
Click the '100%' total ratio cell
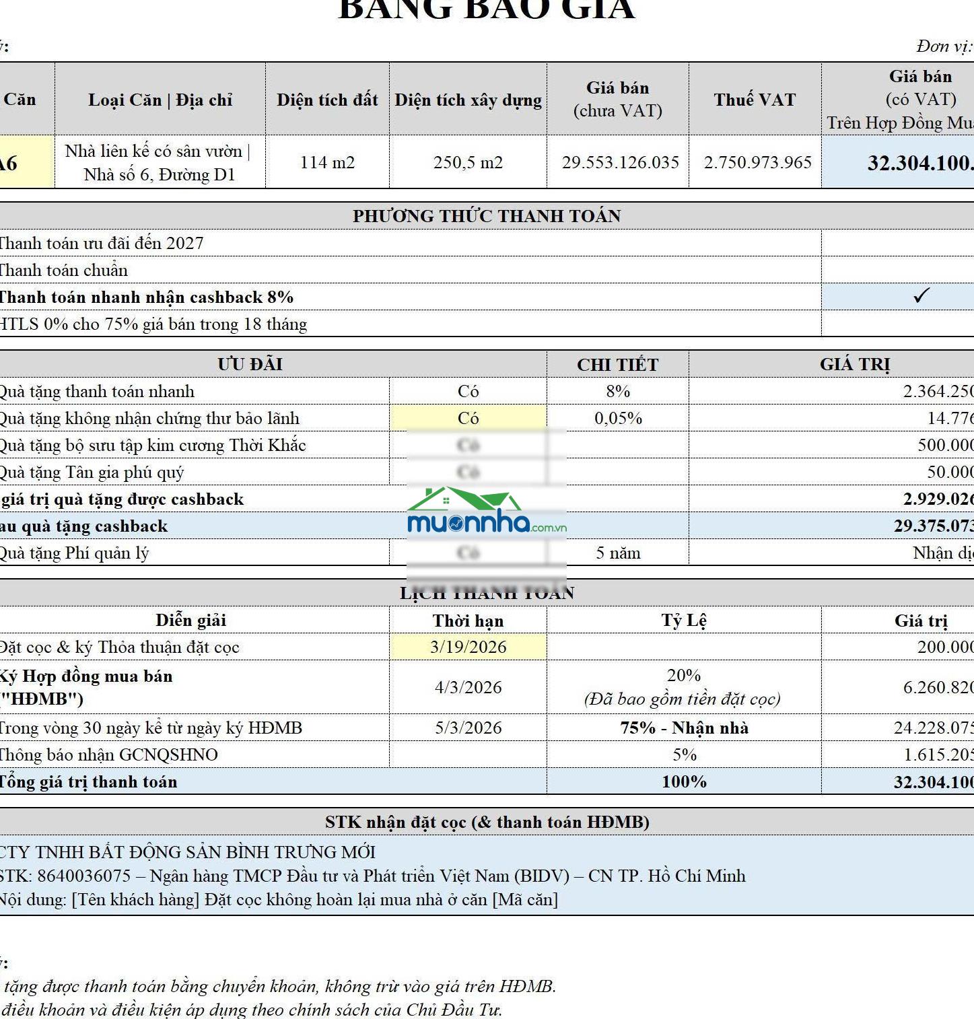[684, 781]
